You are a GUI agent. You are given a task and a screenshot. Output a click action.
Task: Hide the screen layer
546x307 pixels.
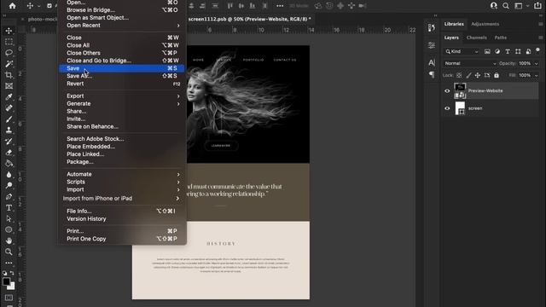tap(447, 108)
